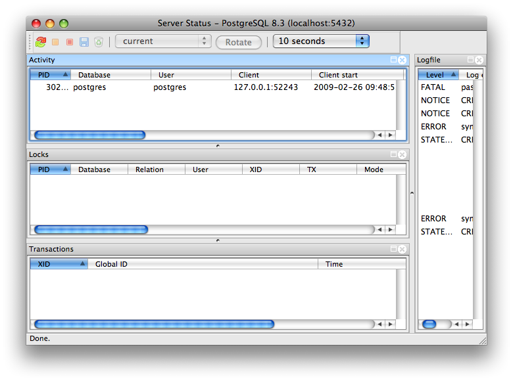Close the Locks panel
513x381 pixels.
[x=403, y=154]
